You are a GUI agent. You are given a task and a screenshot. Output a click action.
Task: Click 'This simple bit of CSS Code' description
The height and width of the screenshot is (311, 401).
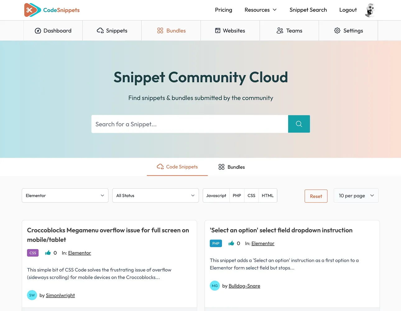click(99, 274)
